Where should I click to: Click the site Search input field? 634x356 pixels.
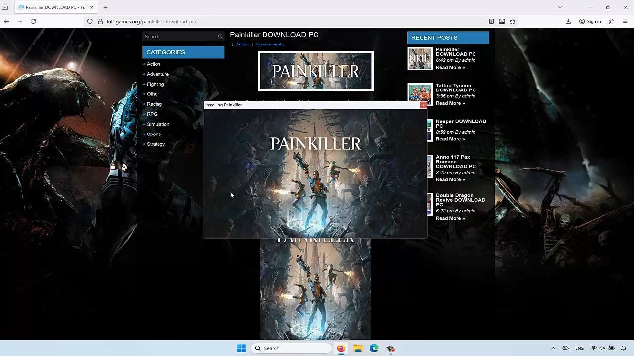point(180,37)
